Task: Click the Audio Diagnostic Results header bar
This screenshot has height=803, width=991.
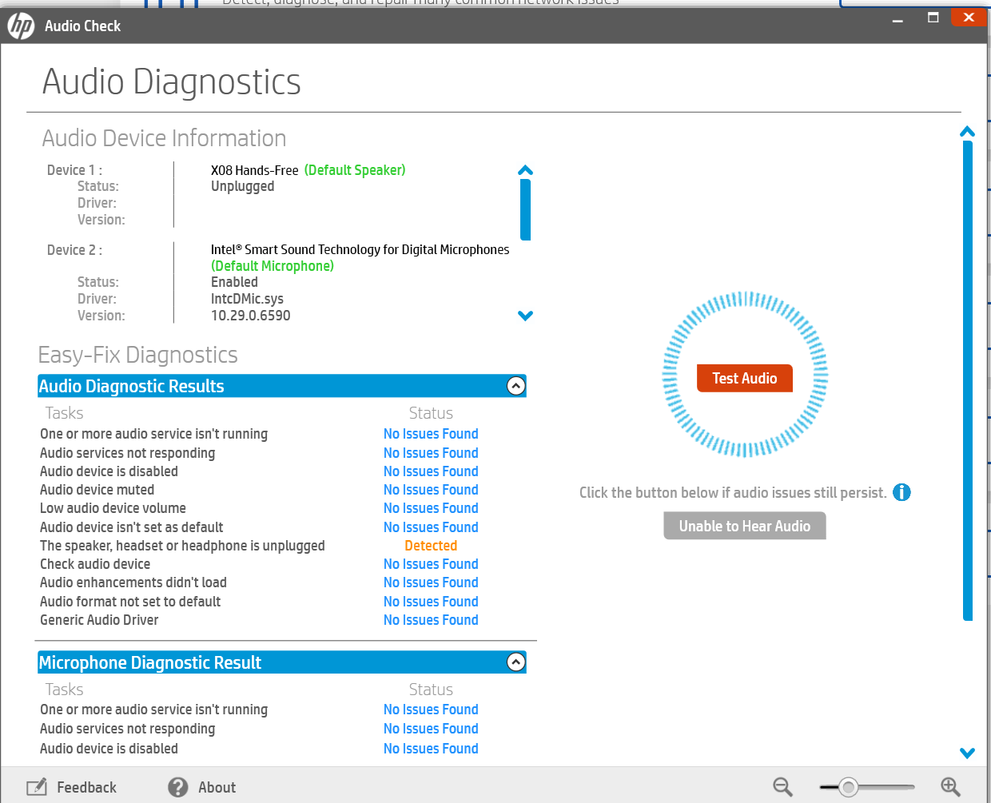Action: point(282,386)
